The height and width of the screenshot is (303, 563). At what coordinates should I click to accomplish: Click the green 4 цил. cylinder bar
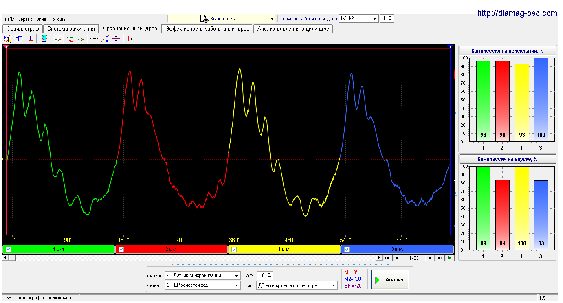pyautogui.click(x=59, y=249)
